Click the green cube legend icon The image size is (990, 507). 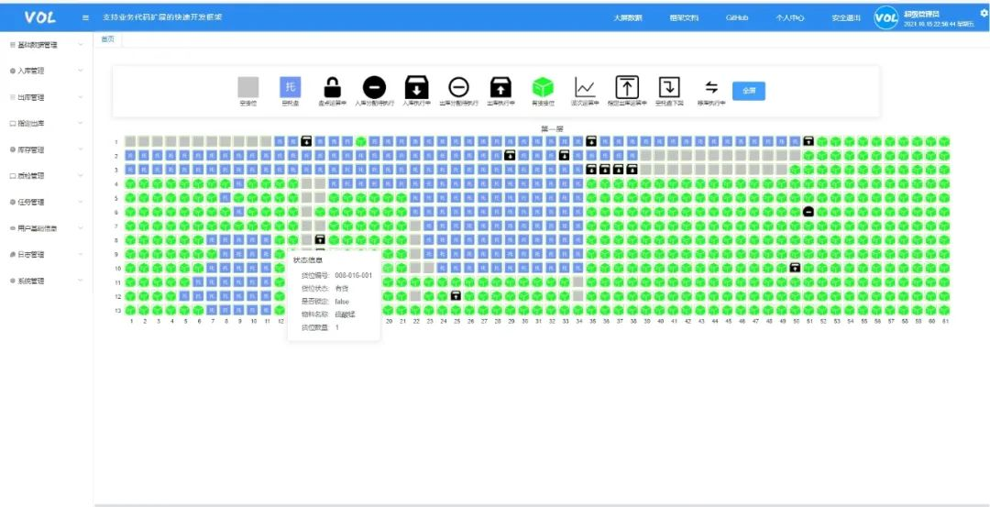coord(544,87)
